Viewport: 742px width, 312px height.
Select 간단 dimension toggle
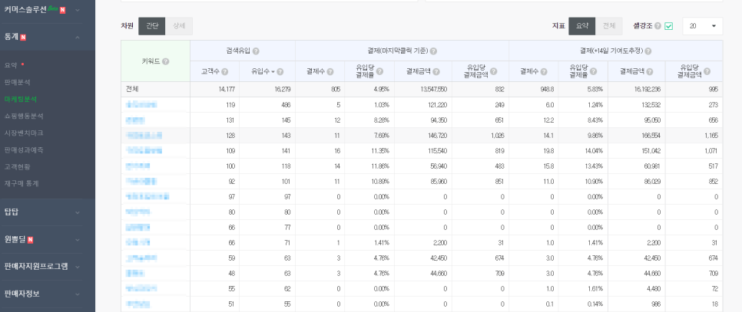coord(152,26)
